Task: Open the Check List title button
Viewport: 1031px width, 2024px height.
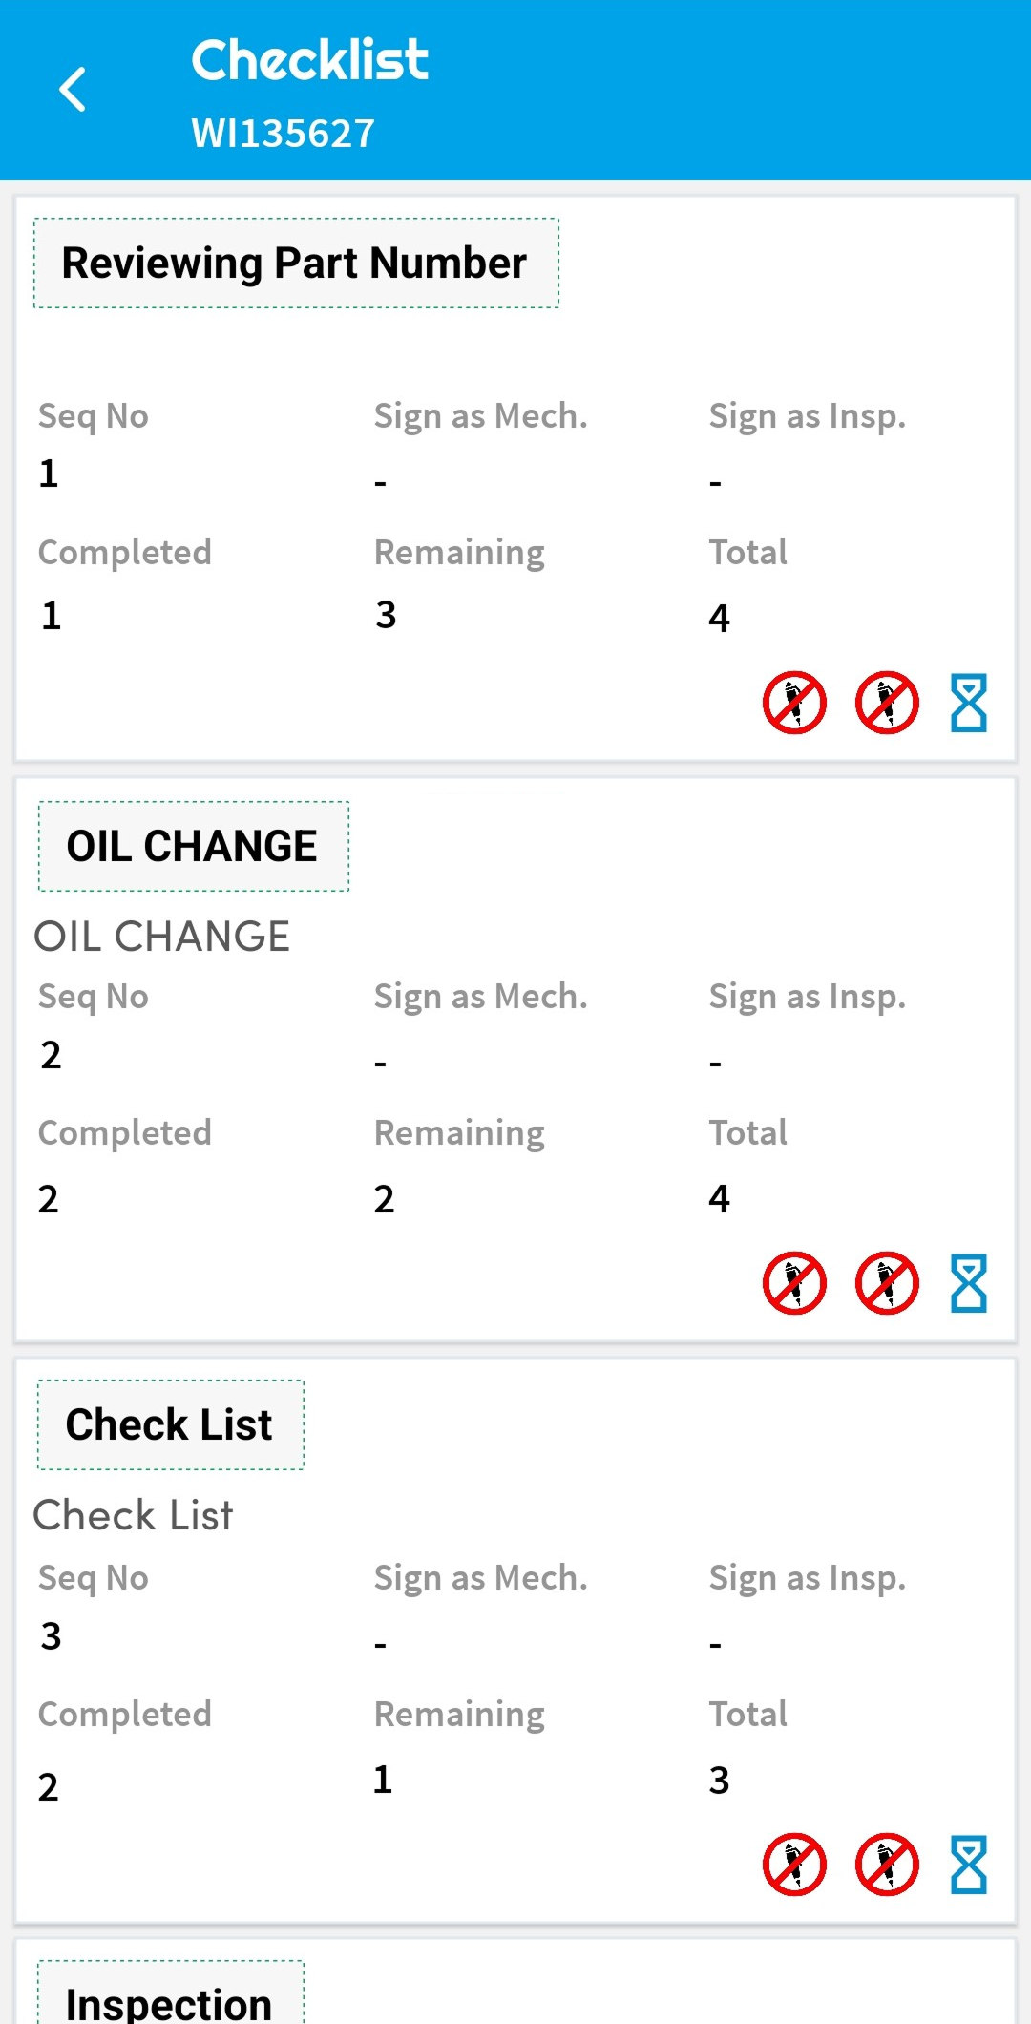Action: coord(170,1424)
